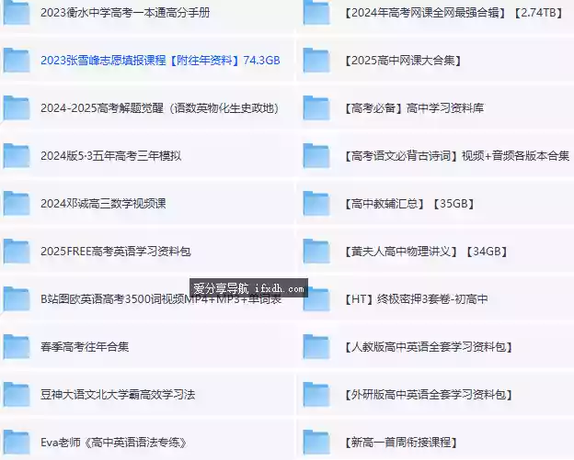Open 2023张雪峰志愿填报课程 74.3GB link

160,60
